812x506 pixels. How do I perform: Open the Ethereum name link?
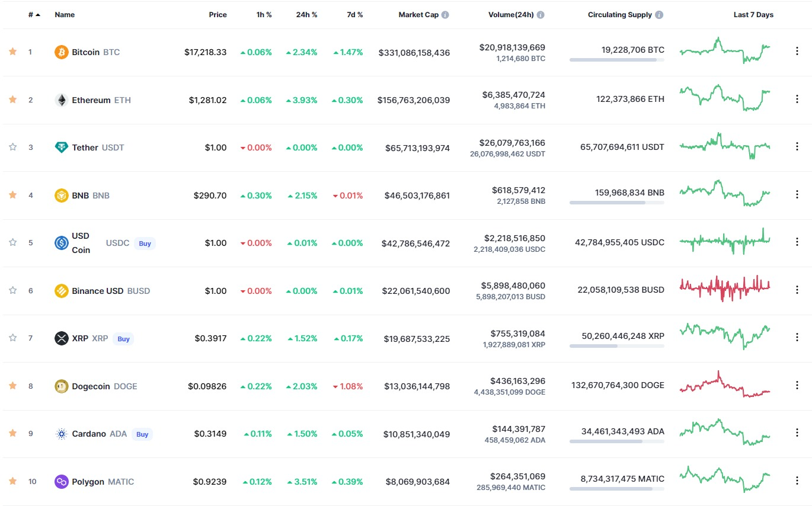click(x=91, y=100)
